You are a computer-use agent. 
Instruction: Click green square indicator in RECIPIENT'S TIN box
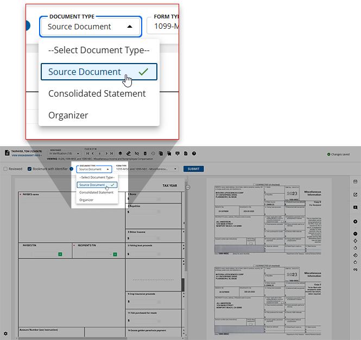pos(115,254)
